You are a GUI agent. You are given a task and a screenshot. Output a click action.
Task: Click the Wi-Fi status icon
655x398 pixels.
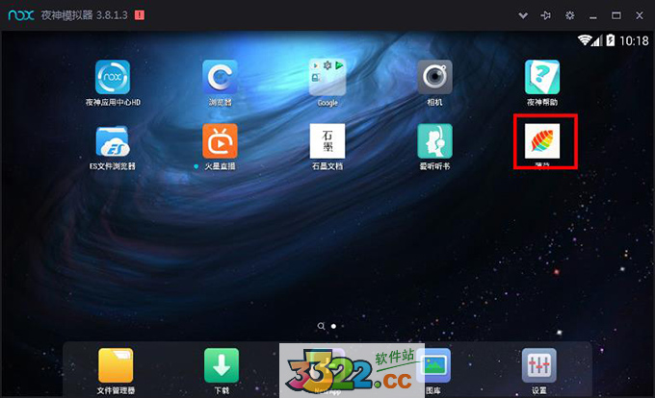pyautogui.click(x=584, y=40)
